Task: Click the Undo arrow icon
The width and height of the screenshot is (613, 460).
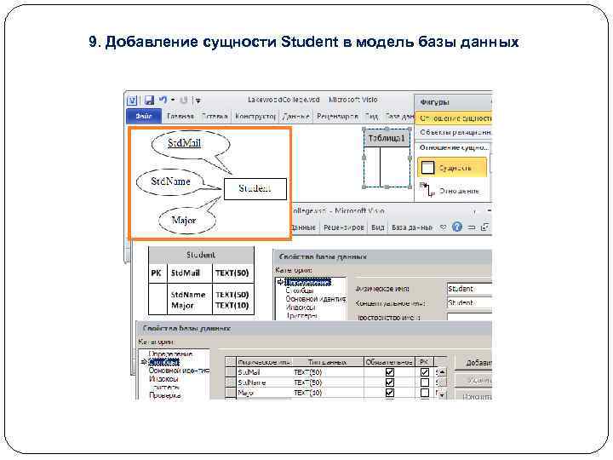Action: pyautogui.click(x=163, y=101)
